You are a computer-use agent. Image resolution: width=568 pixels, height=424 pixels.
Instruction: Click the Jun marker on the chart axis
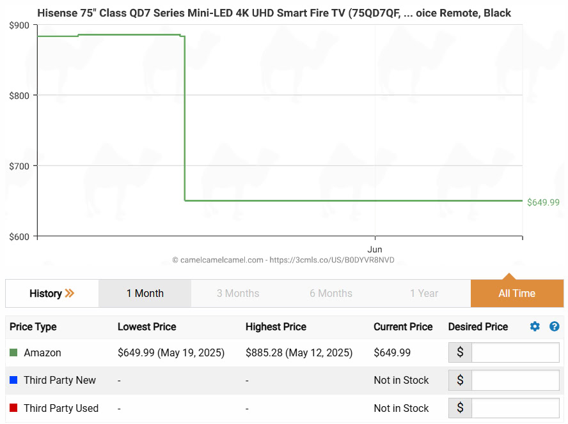[375, 249]
